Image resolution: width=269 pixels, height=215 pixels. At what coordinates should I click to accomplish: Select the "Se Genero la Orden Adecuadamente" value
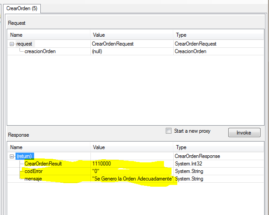[132, 179]
